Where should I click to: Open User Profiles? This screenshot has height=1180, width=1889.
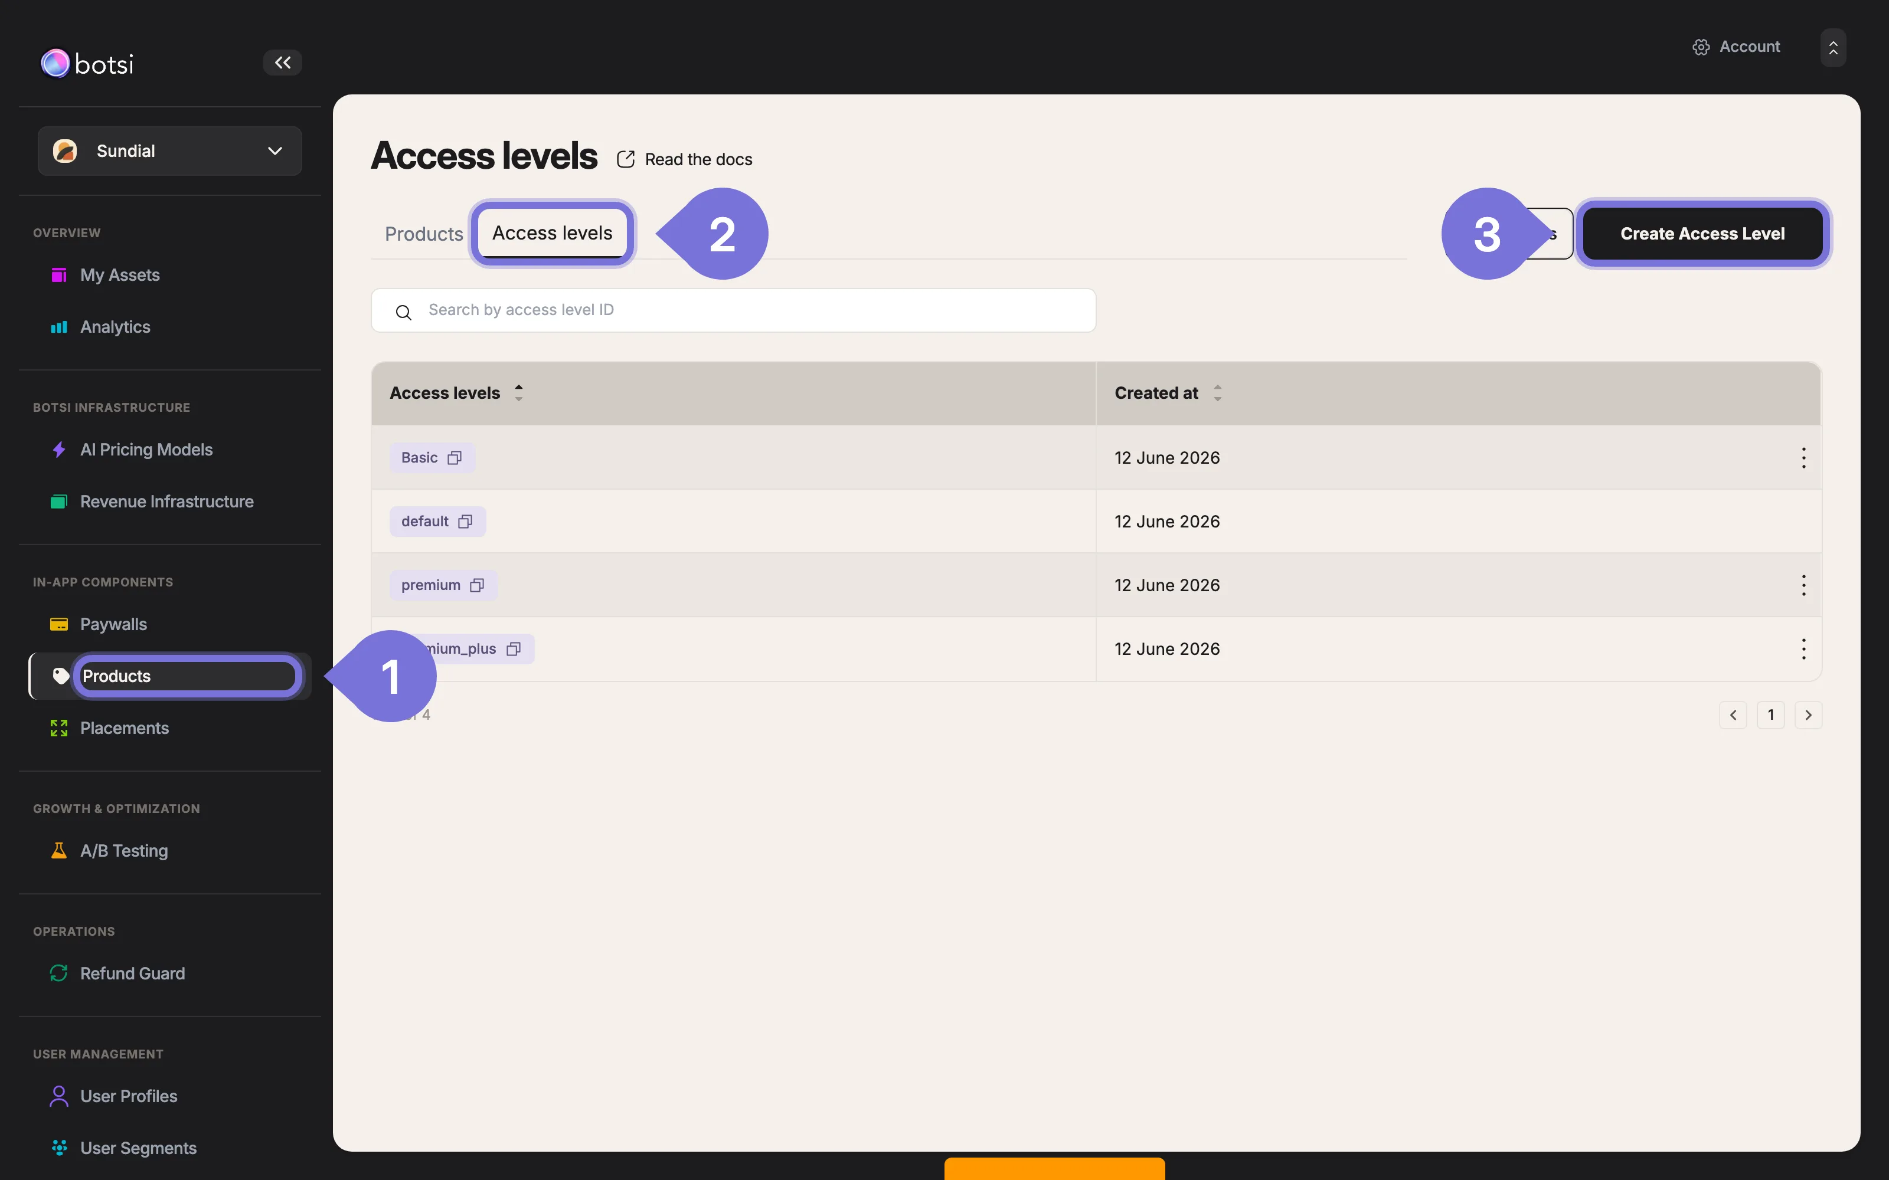(128, 1096)
